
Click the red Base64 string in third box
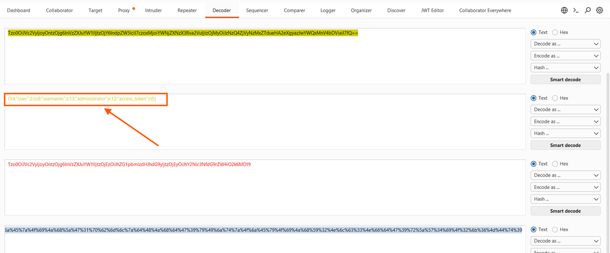(129, 164)
